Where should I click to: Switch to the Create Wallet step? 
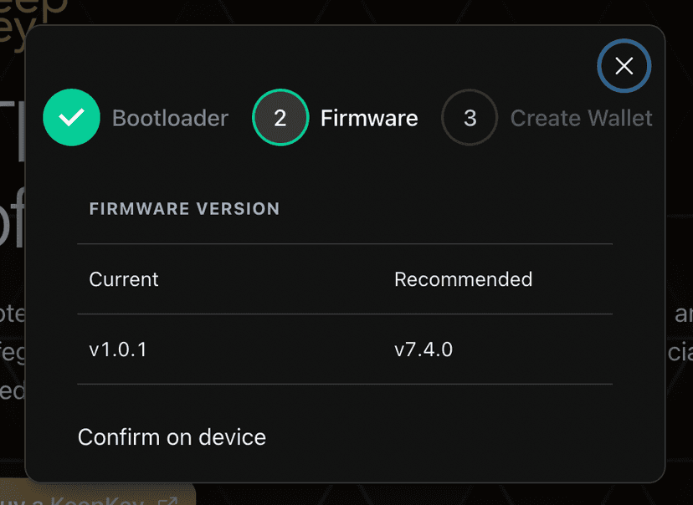click(581, 118)
